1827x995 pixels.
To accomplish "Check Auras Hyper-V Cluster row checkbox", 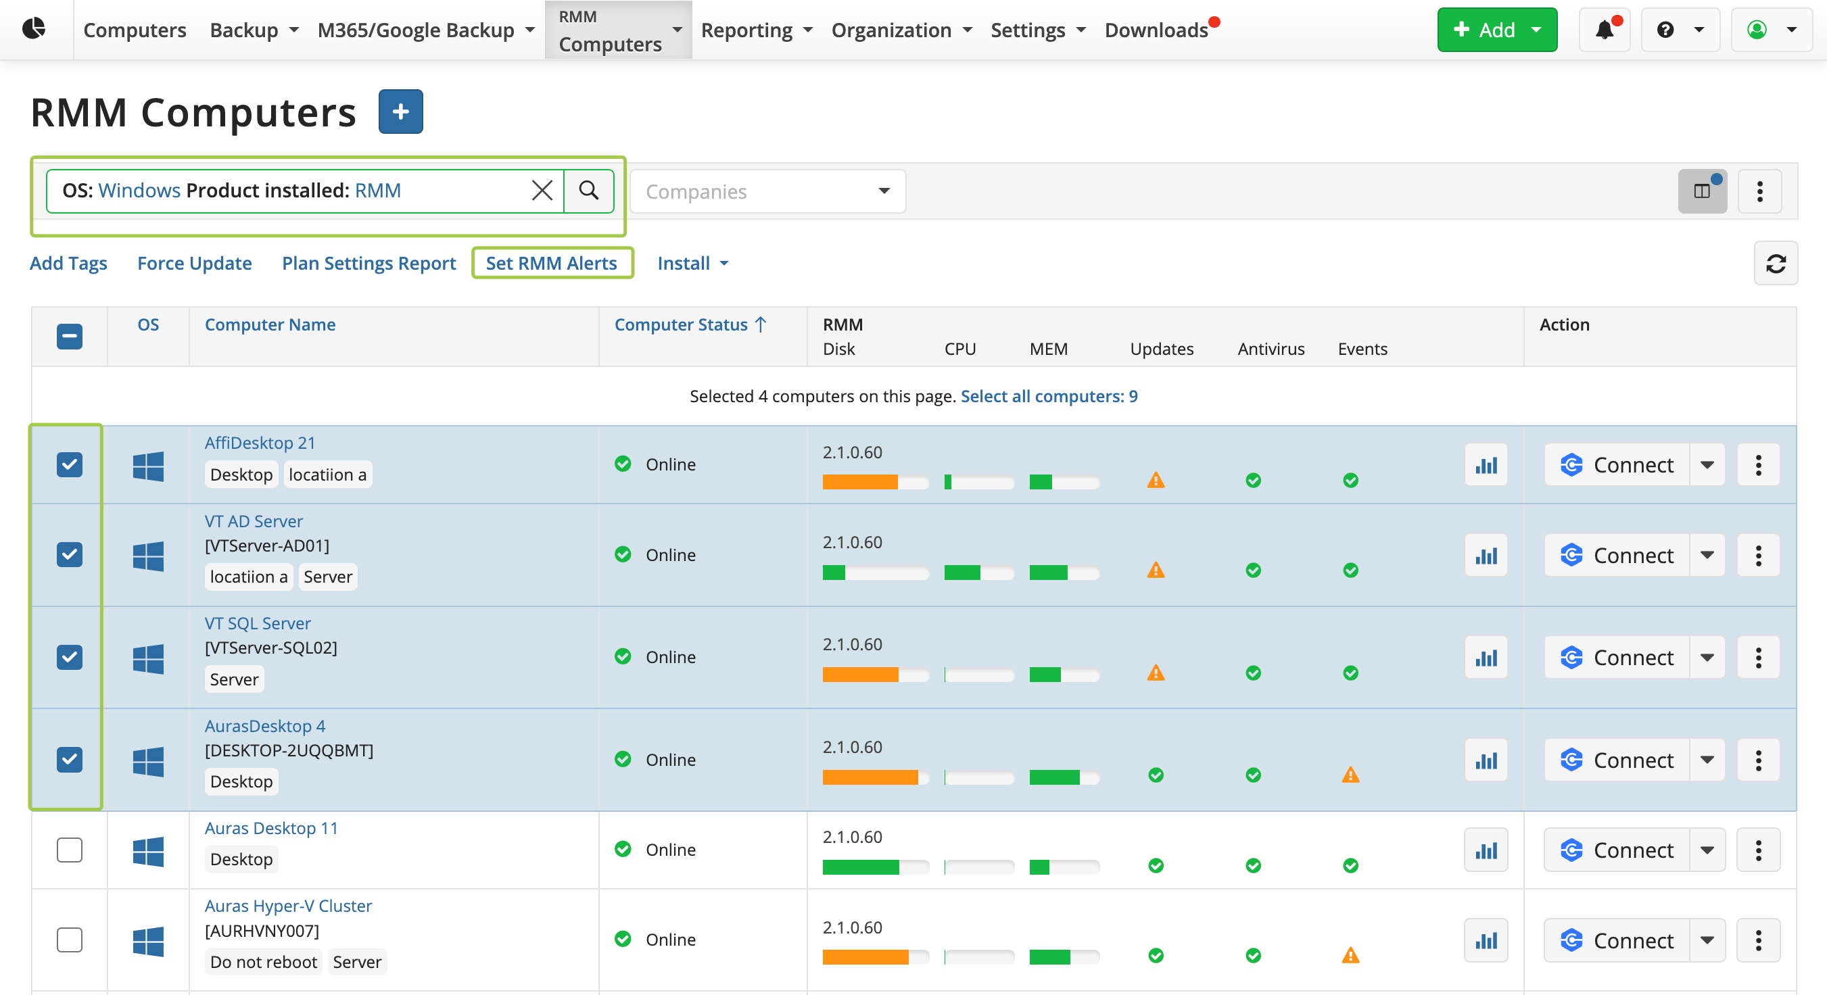I will (70, 940).
